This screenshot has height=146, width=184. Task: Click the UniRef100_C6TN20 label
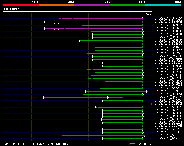tap(168, 47)
